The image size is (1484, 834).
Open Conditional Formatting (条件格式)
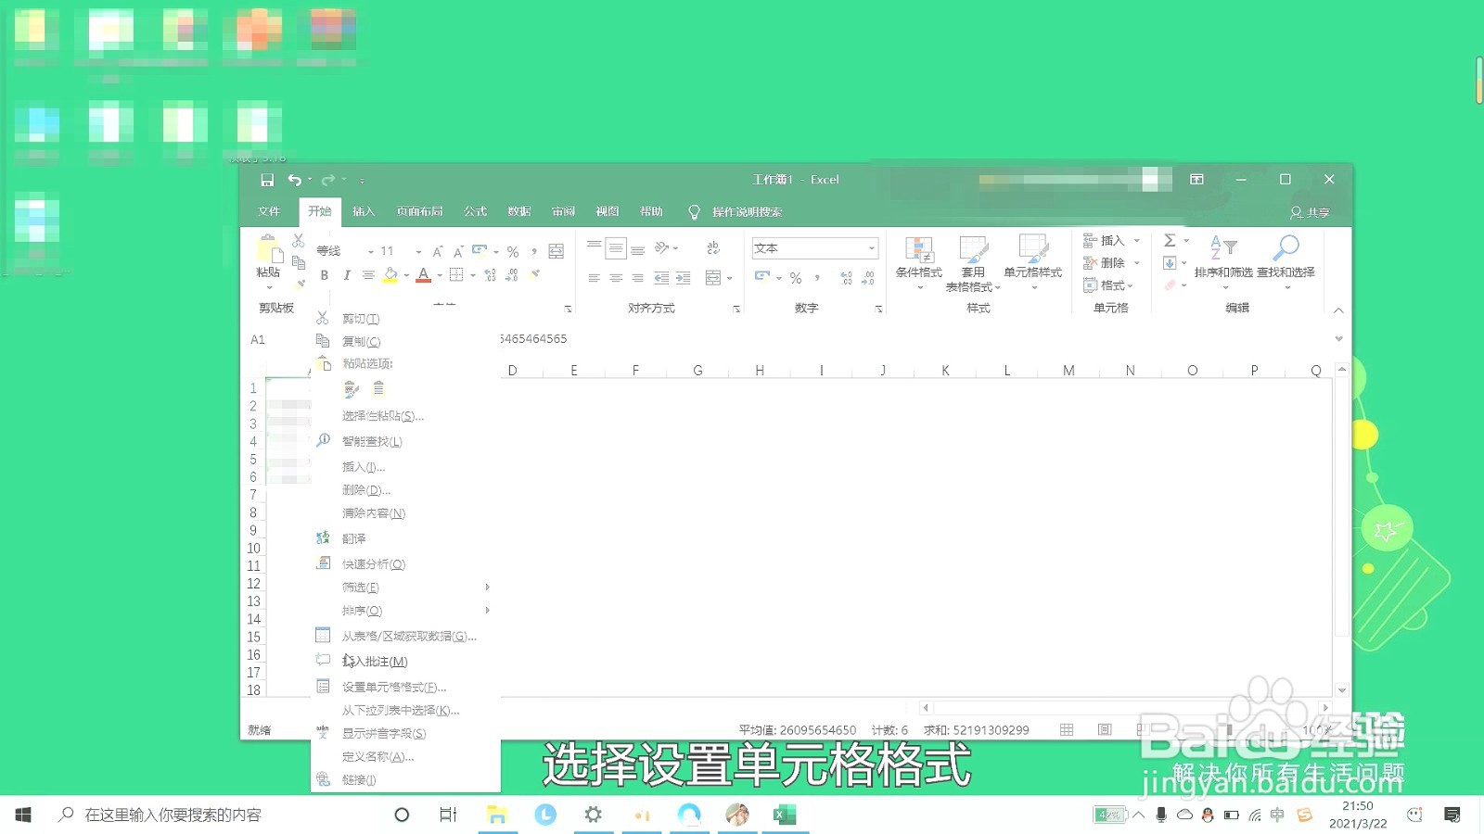point(919,262)
